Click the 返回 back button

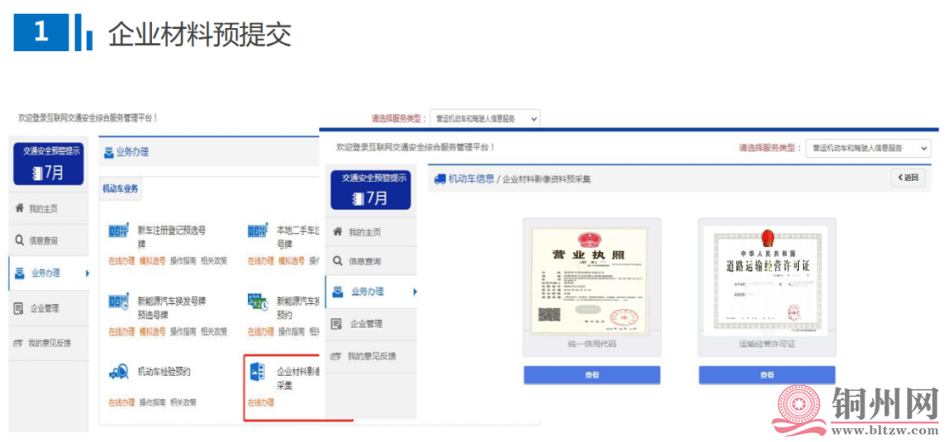coord(908,178)
